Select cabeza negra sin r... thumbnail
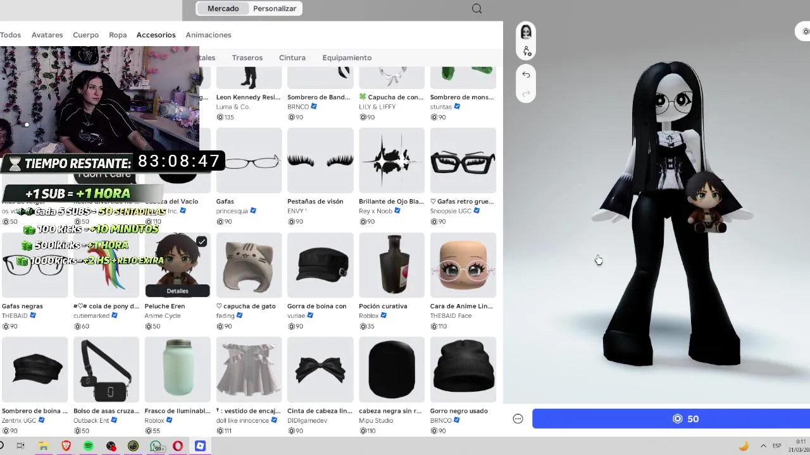Image resolution: width=810 pixels, height=455 pixels. click(x=392, y=370)
